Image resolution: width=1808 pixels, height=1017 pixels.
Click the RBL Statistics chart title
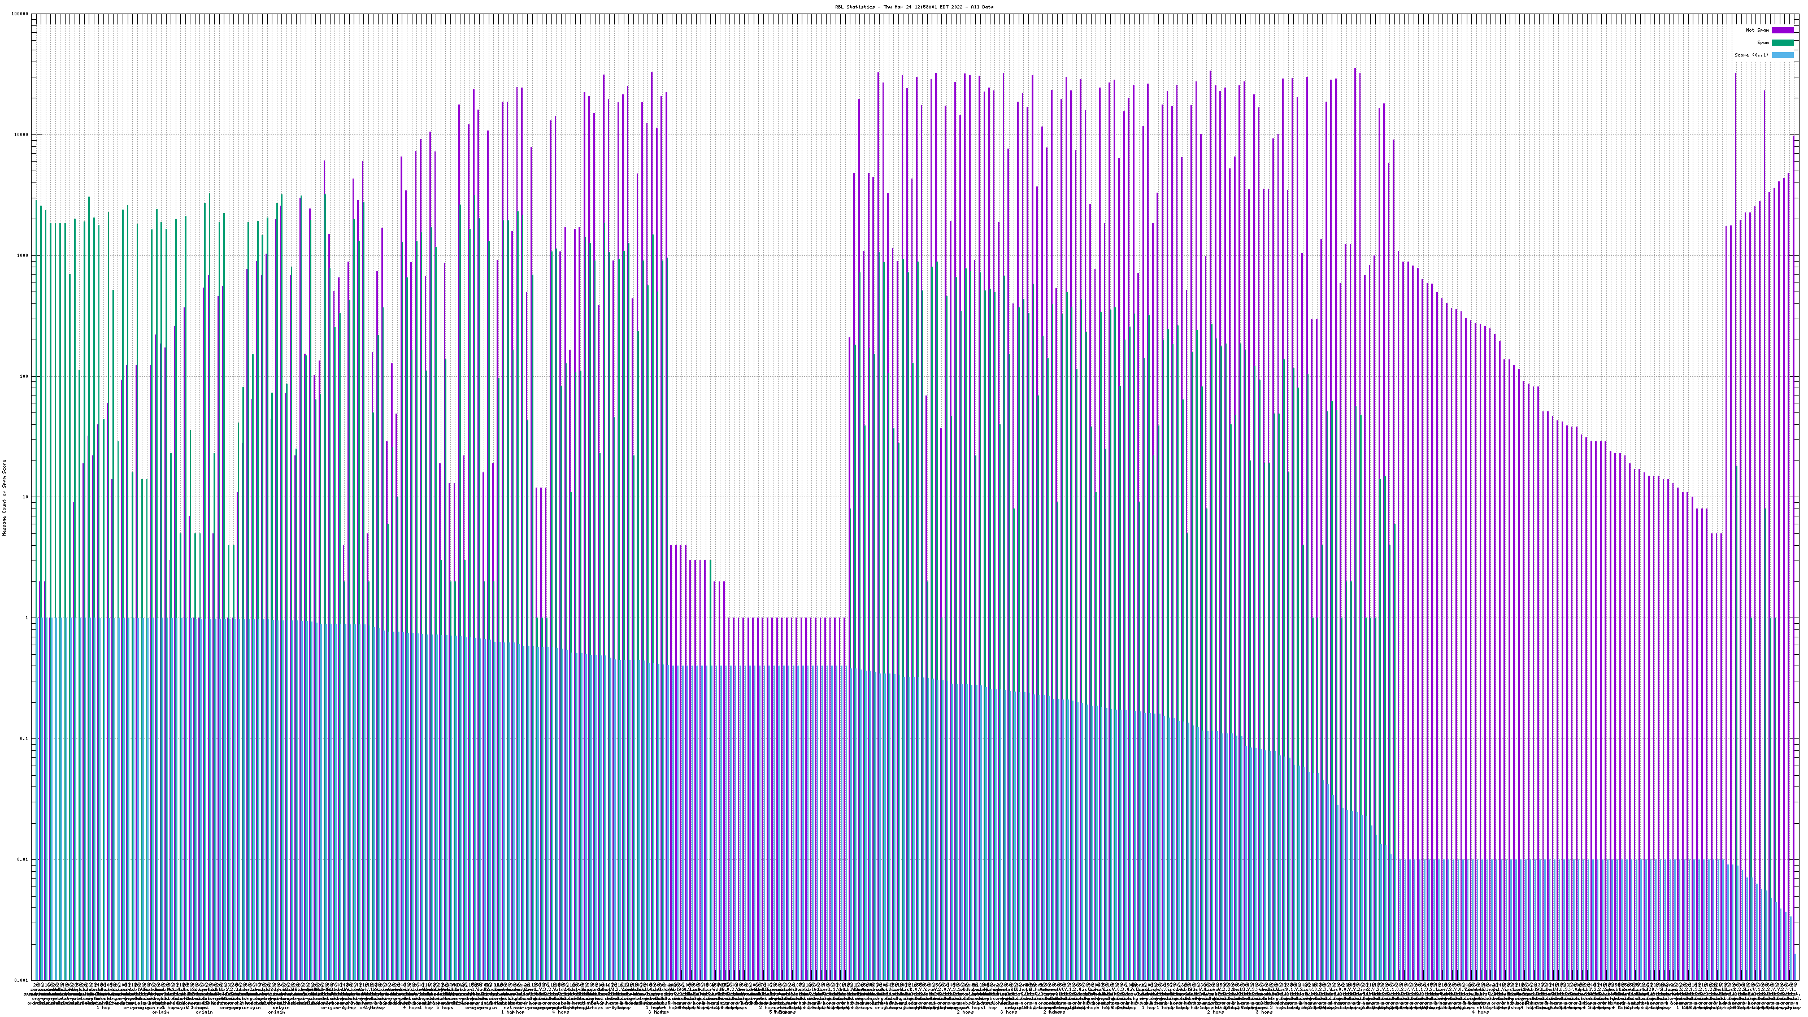914,7
